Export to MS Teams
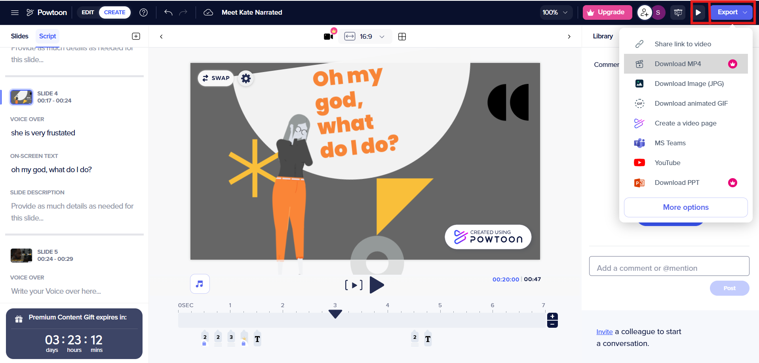759x363 pixels. pyautogui.click(x=686, y=143)
